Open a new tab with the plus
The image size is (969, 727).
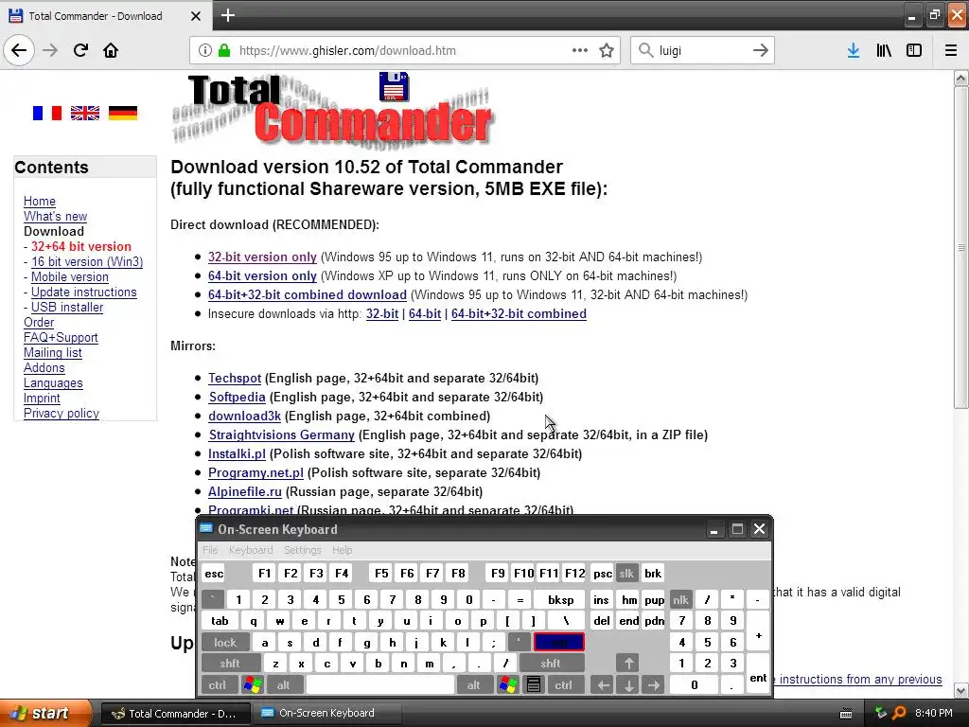[227, 15]
